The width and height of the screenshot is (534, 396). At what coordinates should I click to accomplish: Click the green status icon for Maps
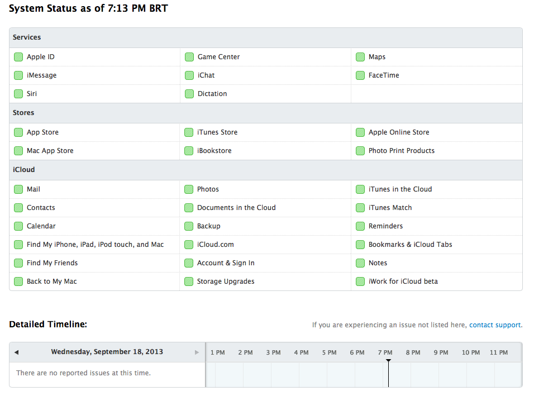click(360, 57)
